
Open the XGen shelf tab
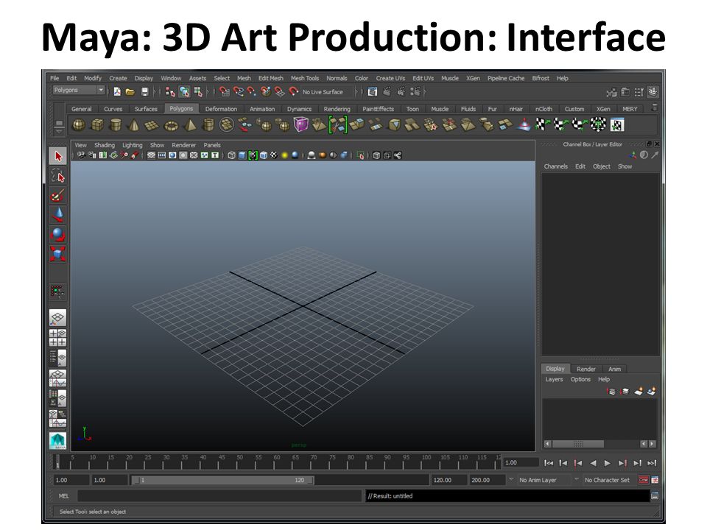click(x=603, y=109)
